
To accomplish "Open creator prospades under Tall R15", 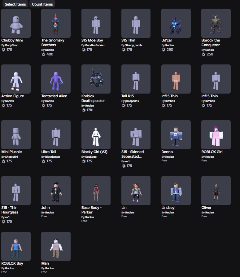I will click(x=132, y=101).
